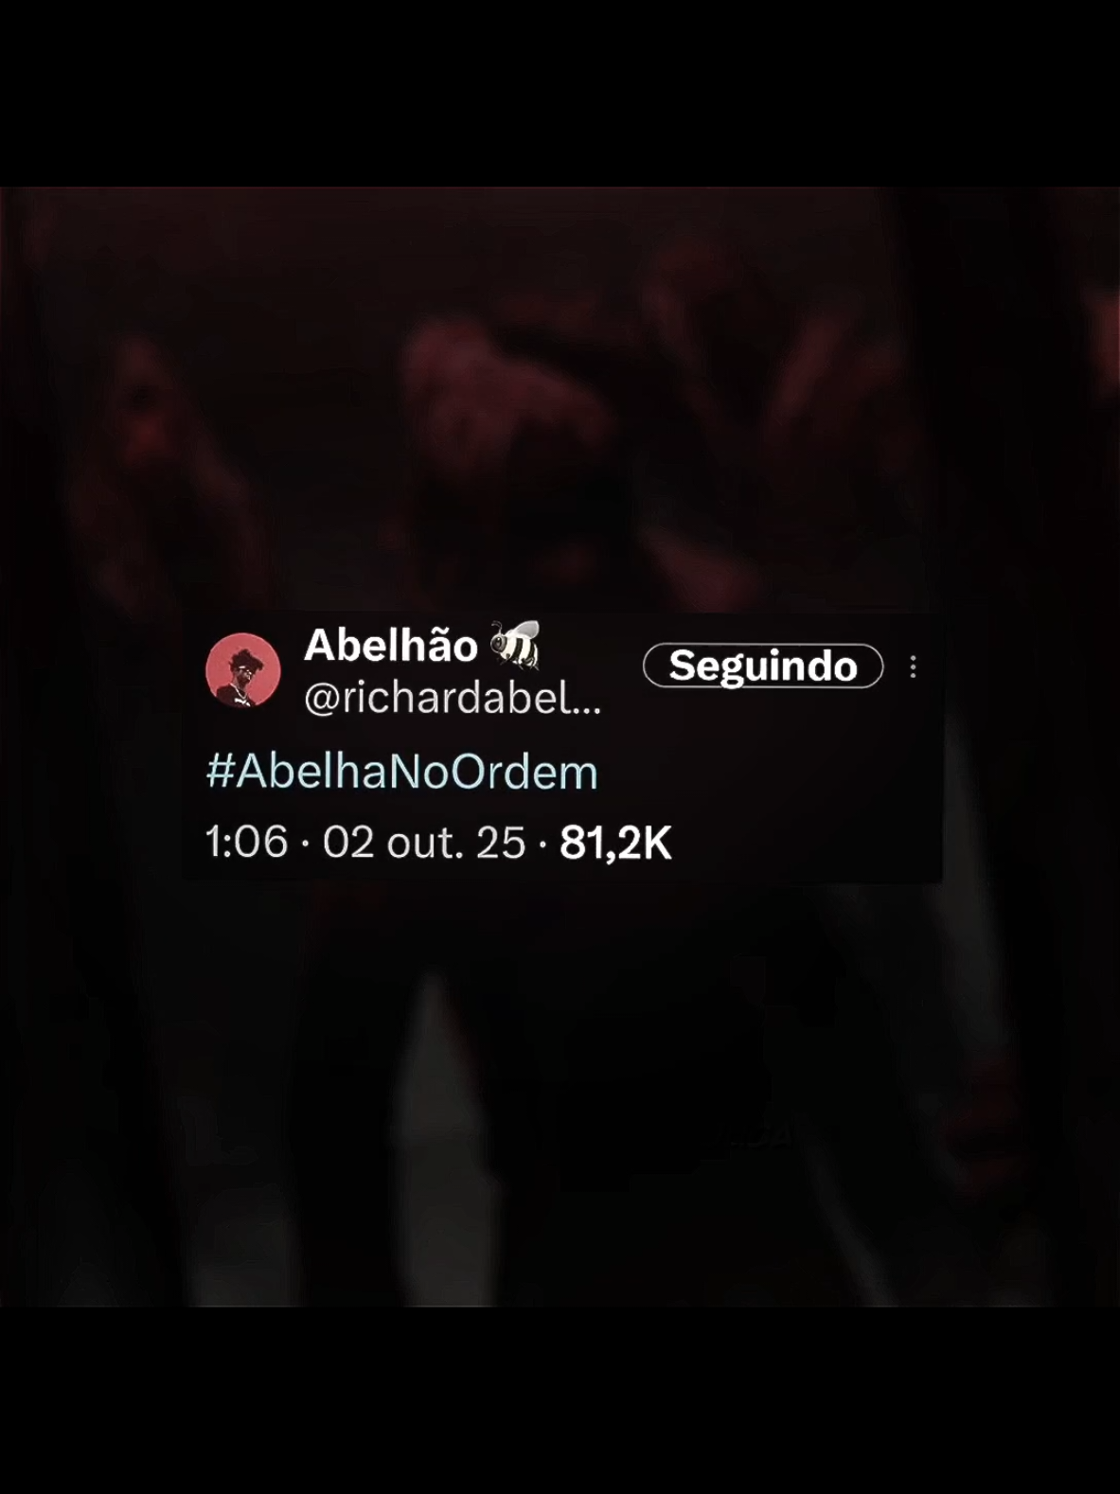This screenshot has height=1494, width=1120.
Task: View the 81,2K views count
Action: pyautogui.click(x=615, y=843)
